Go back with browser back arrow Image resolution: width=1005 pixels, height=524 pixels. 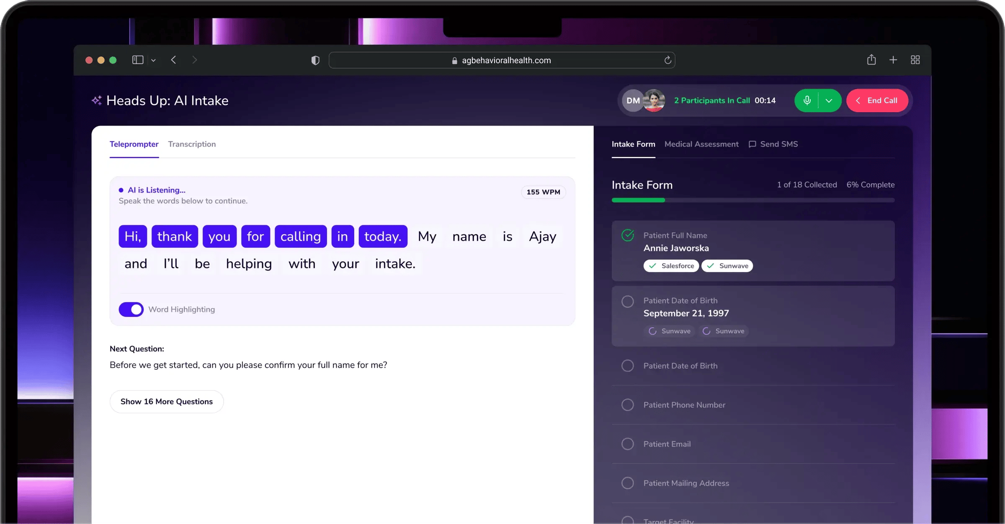(x=173, y=60)
